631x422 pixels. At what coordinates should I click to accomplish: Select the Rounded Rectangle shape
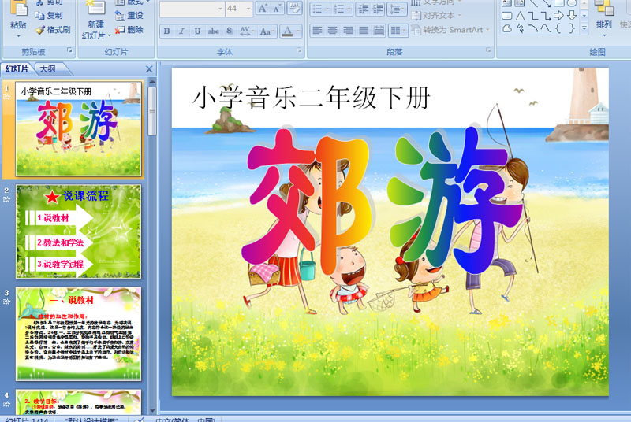[506, 16]
